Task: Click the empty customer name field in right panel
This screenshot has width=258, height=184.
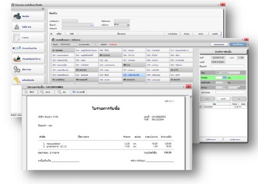Action: click(x=227, y=66)
